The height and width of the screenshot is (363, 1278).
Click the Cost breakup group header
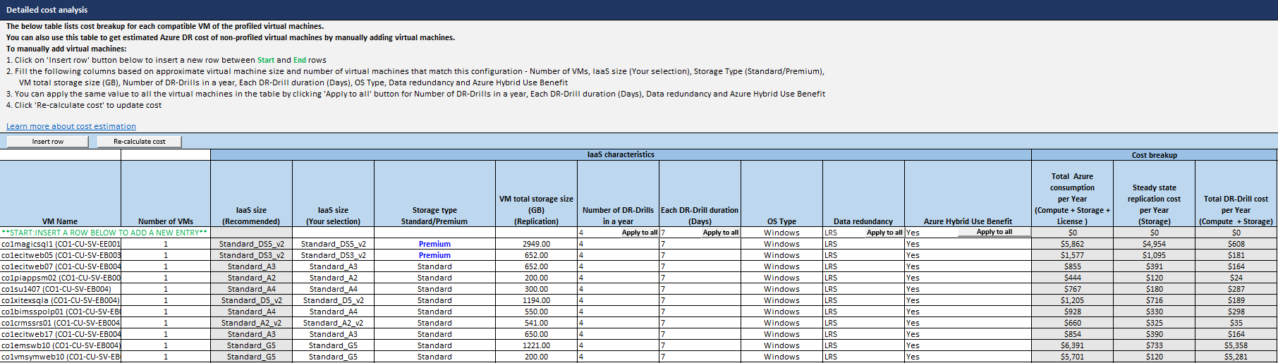click(x=1154, y=154)
